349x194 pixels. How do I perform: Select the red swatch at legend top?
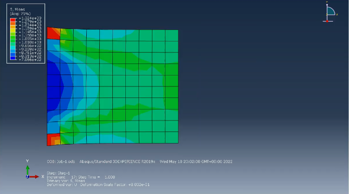click(x=13, y=20)
